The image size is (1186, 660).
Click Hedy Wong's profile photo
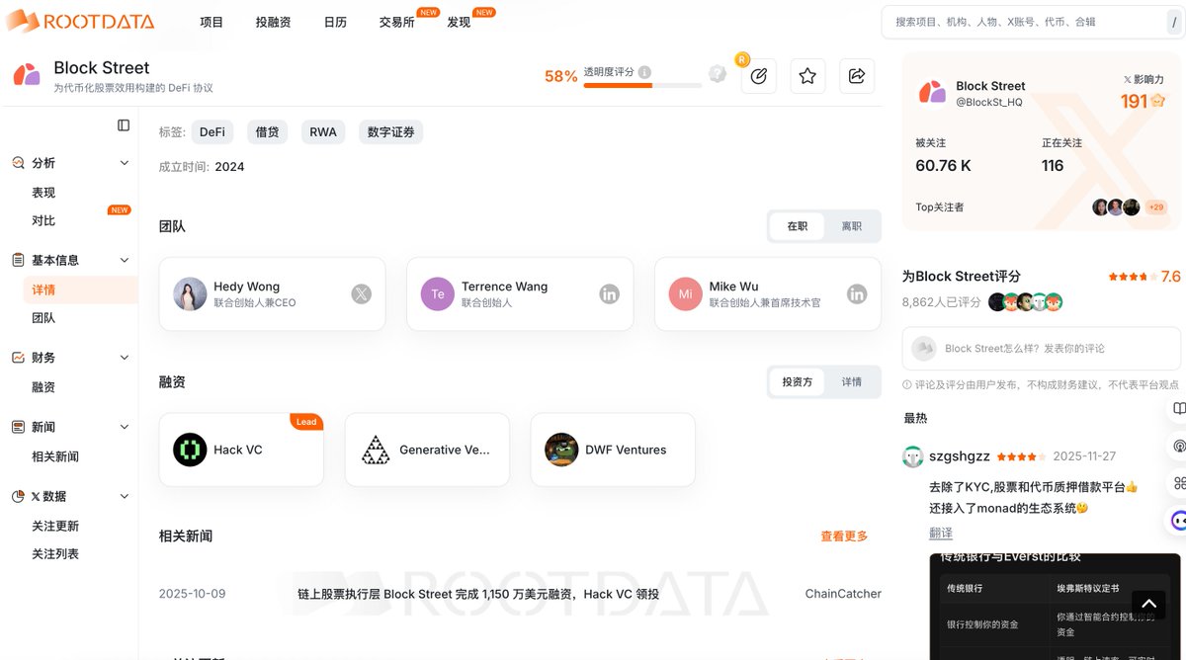tap(190, 294)
